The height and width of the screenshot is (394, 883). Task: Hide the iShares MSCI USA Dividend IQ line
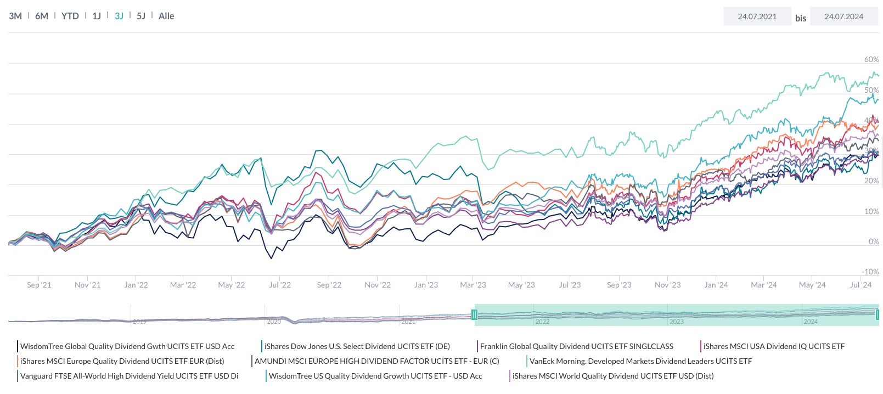tap(774, 346)
